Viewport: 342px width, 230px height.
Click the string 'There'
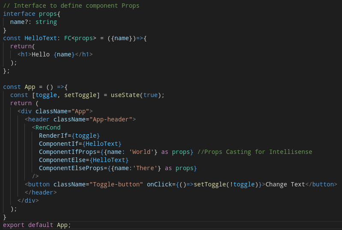(145, 168)
